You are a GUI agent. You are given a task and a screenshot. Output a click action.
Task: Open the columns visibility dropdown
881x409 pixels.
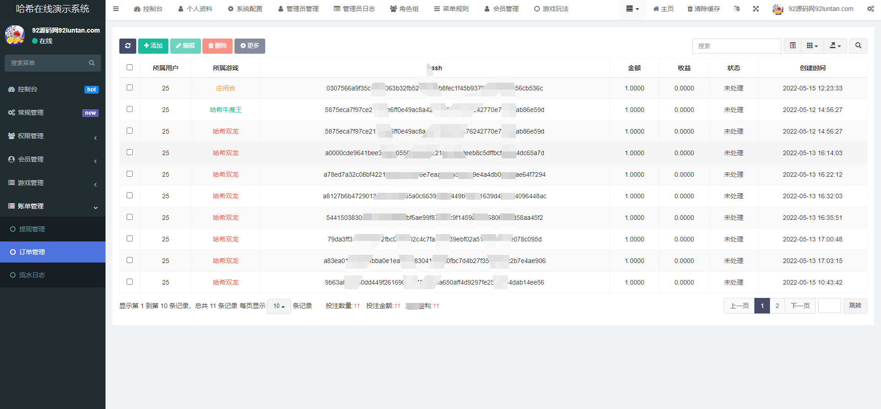point(812,46)
